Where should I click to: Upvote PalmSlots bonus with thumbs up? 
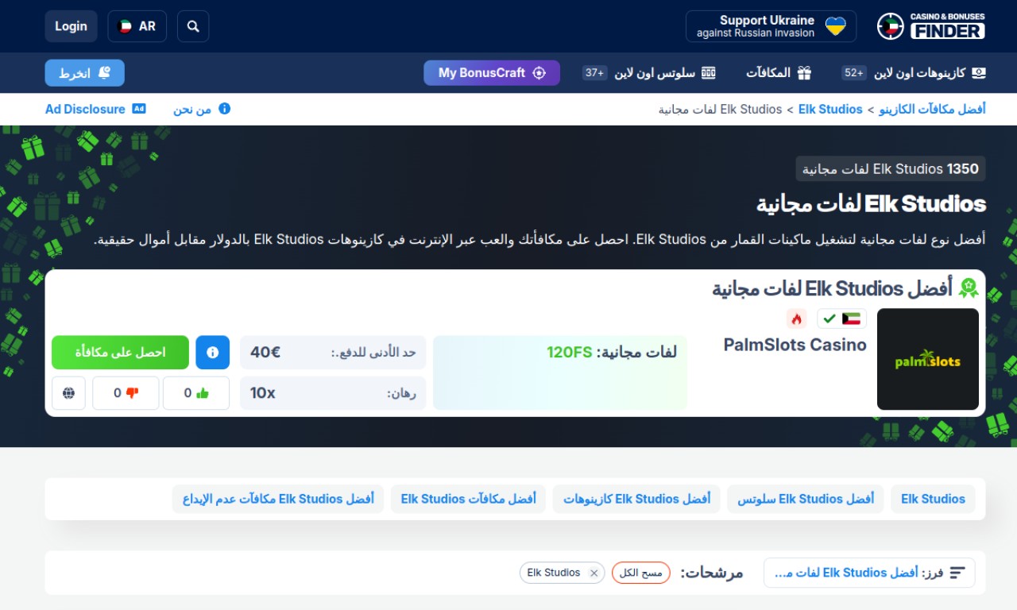coord(196,393)
